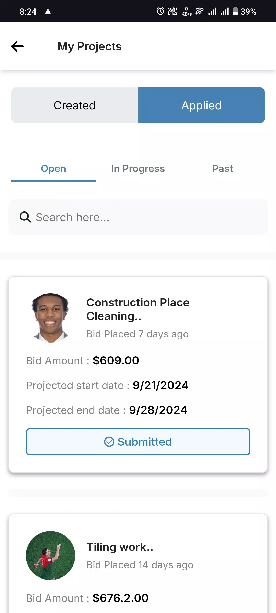Type in the Search here field
The image size is (276, 613).
tap(143, 217)
